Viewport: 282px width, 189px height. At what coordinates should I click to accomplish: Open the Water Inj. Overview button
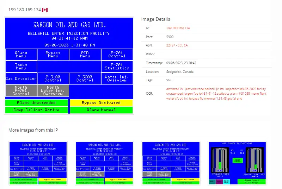(x=117, y=78)
